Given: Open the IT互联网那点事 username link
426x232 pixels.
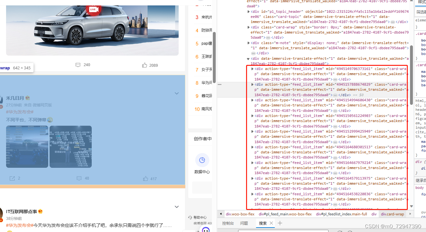Looking at the screenshot, I should (x=21, y=211).
